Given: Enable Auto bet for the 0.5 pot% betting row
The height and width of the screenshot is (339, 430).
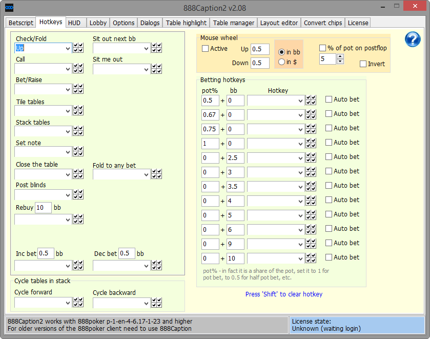Looking at the screenshot, I should 329,99.
